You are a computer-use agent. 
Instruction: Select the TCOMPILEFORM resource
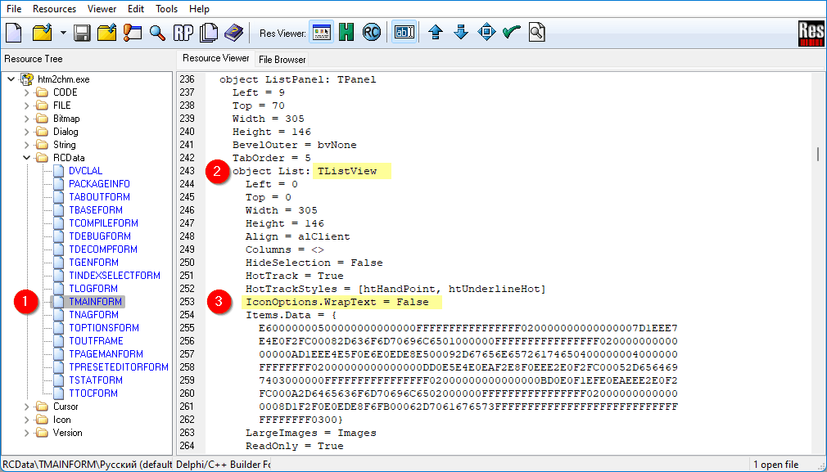[103, 223]
